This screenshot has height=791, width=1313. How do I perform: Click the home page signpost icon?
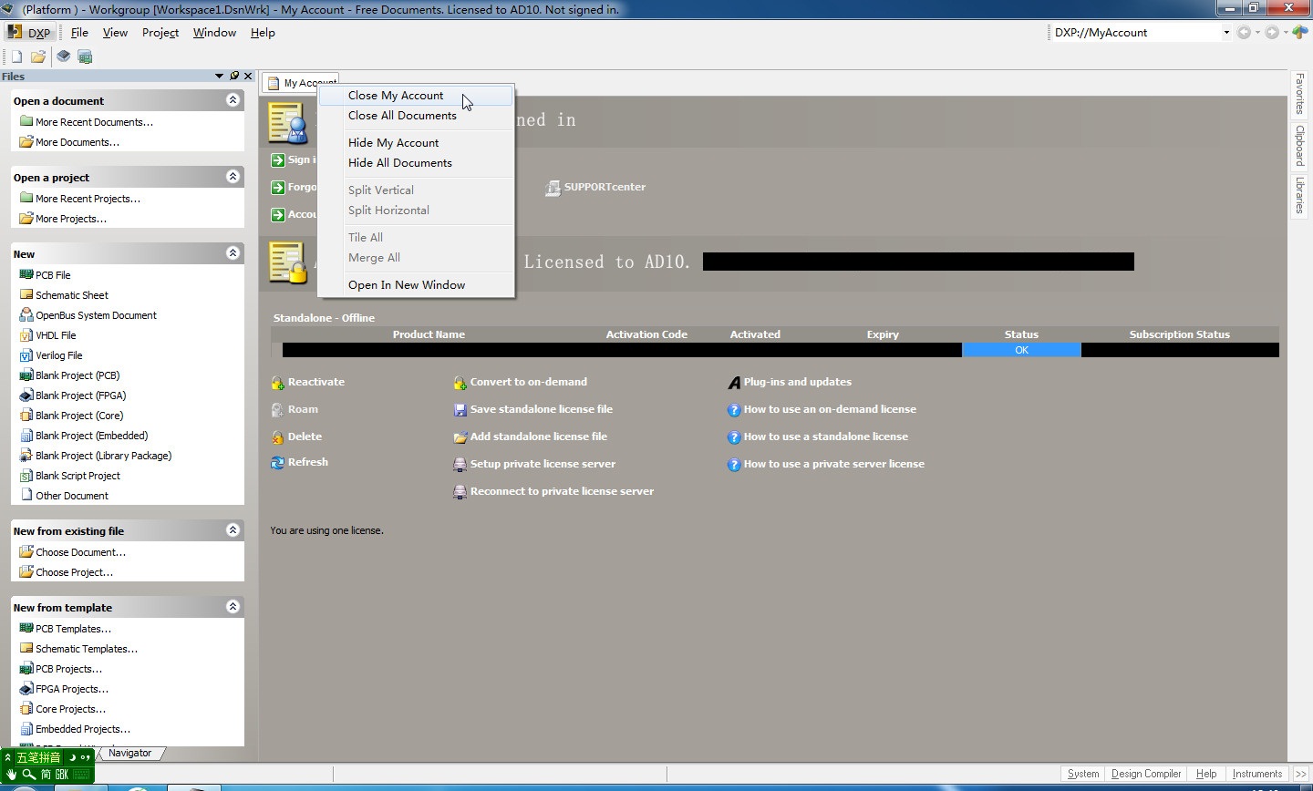pyautogui.click(x=1300, y=32)
